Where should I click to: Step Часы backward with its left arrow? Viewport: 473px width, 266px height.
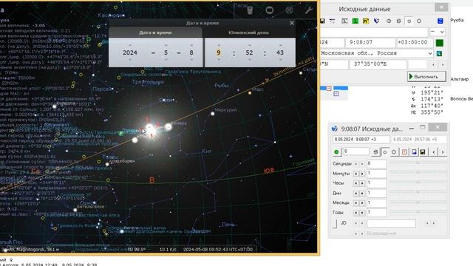[356, 183]
